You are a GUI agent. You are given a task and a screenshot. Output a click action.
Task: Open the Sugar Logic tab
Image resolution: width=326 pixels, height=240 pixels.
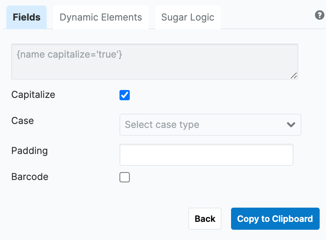pyautogui.click(x=188, y=17)
